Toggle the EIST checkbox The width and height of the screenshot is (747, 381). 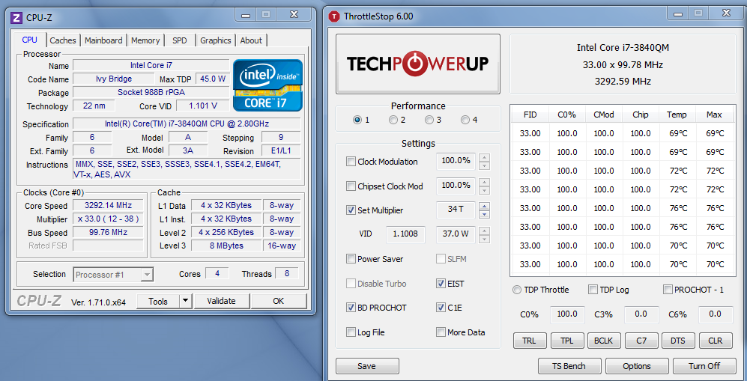coord(441,284)
